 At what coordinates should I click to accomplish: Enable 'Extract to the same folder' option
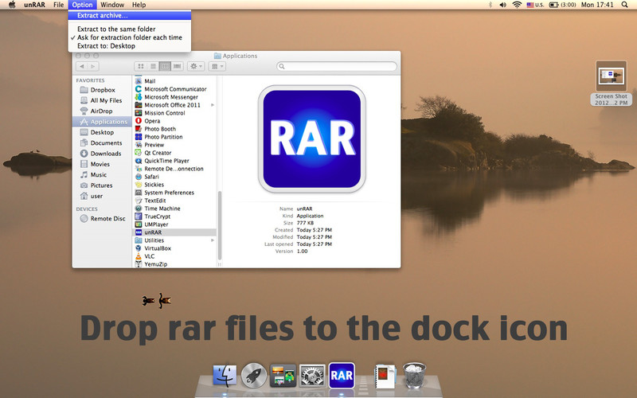[117, 29]
